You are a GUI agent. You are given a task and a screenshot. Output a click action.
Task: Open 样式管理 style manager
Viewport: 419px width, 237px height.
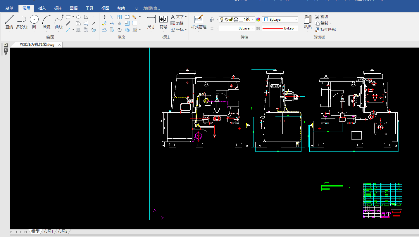tap(199, 22)
